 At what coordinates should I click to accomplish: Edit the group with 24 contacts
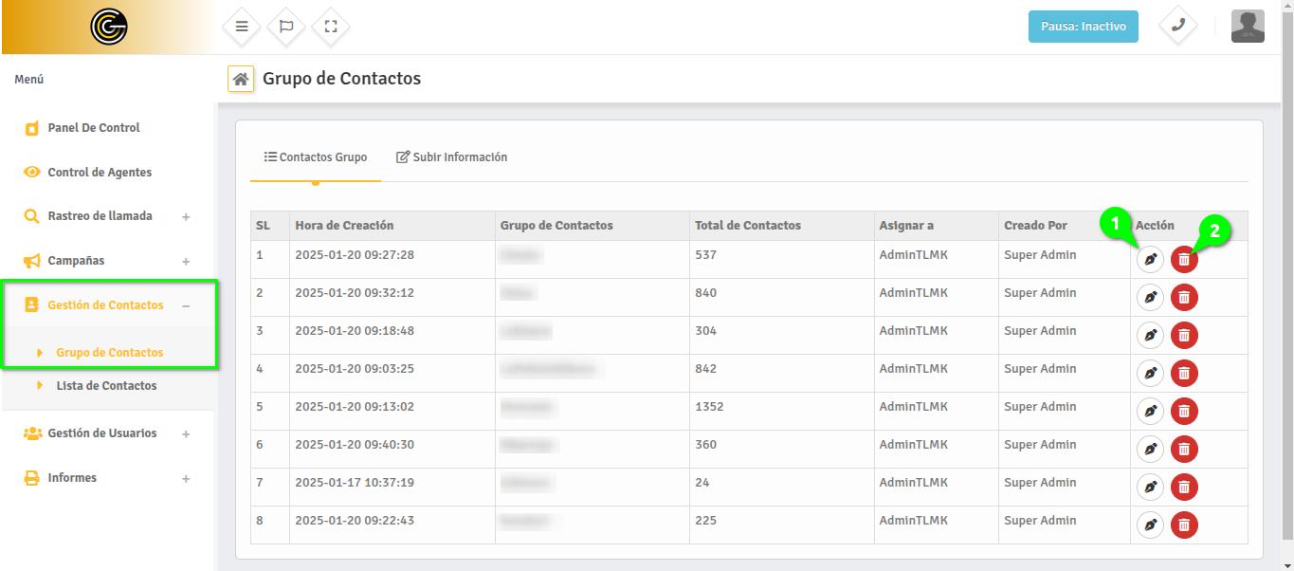[x=1150, y=488]
